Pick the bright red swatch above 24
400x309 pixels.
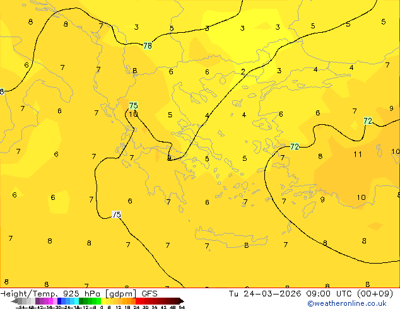click(x=138, y=301)
